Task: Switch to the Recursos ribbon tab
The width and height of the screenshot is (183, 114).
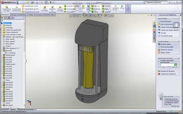Action: pyautogui.click(x=5, y=15)
